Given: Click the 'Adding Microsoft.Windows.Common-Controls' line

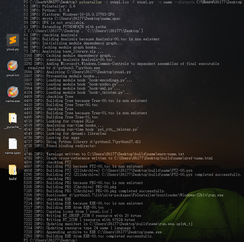Looking at the screenshot, I should [x=122, y=64].
